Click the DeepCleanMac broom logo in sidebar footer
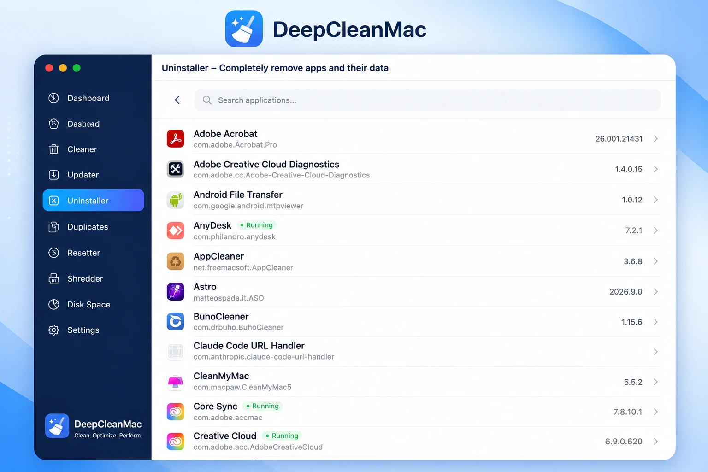 (57, 425)
